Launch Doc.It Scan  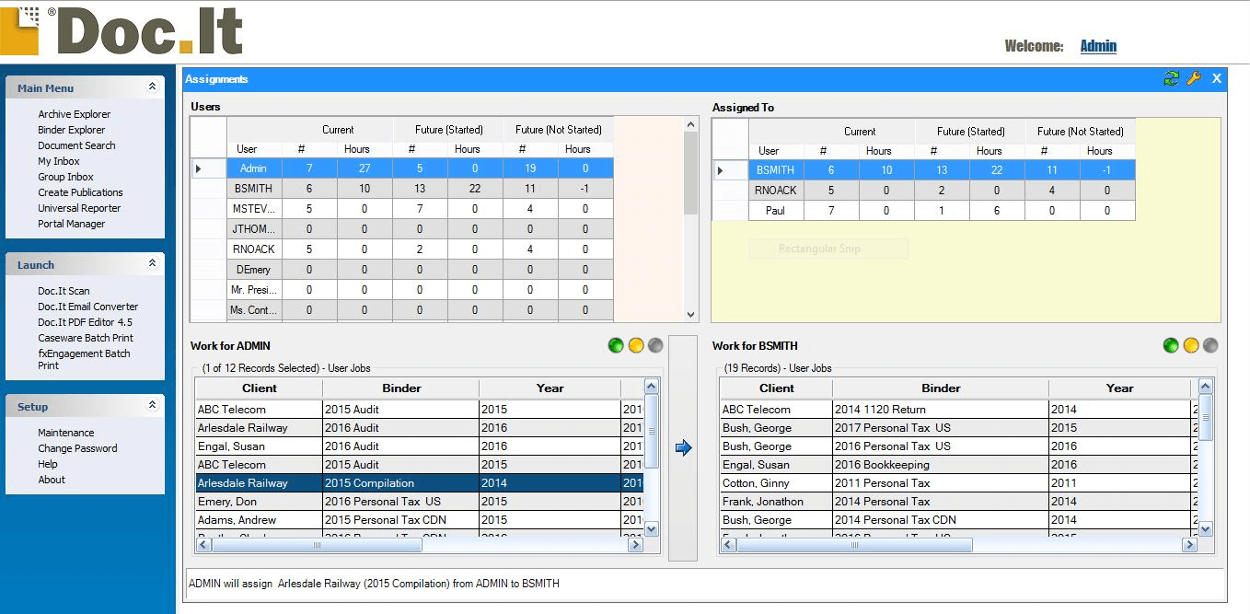[64, 291]
